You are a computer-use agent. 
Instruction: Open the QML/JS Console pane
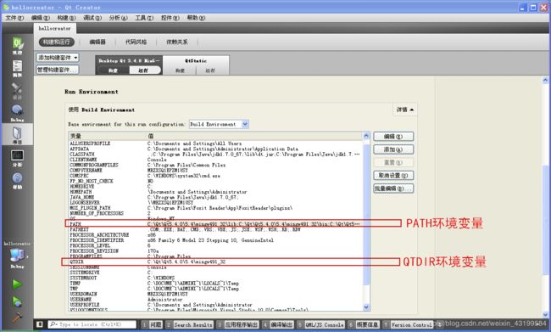click(x=320, y=324)
